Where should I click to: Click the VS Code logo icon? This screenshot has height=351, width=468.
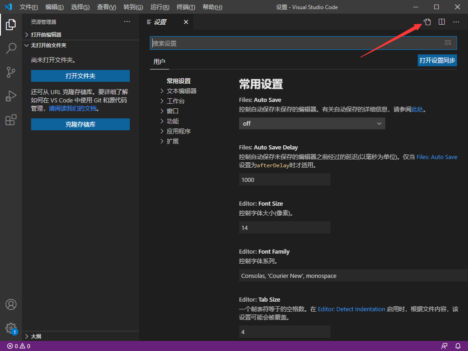[8, 7]
